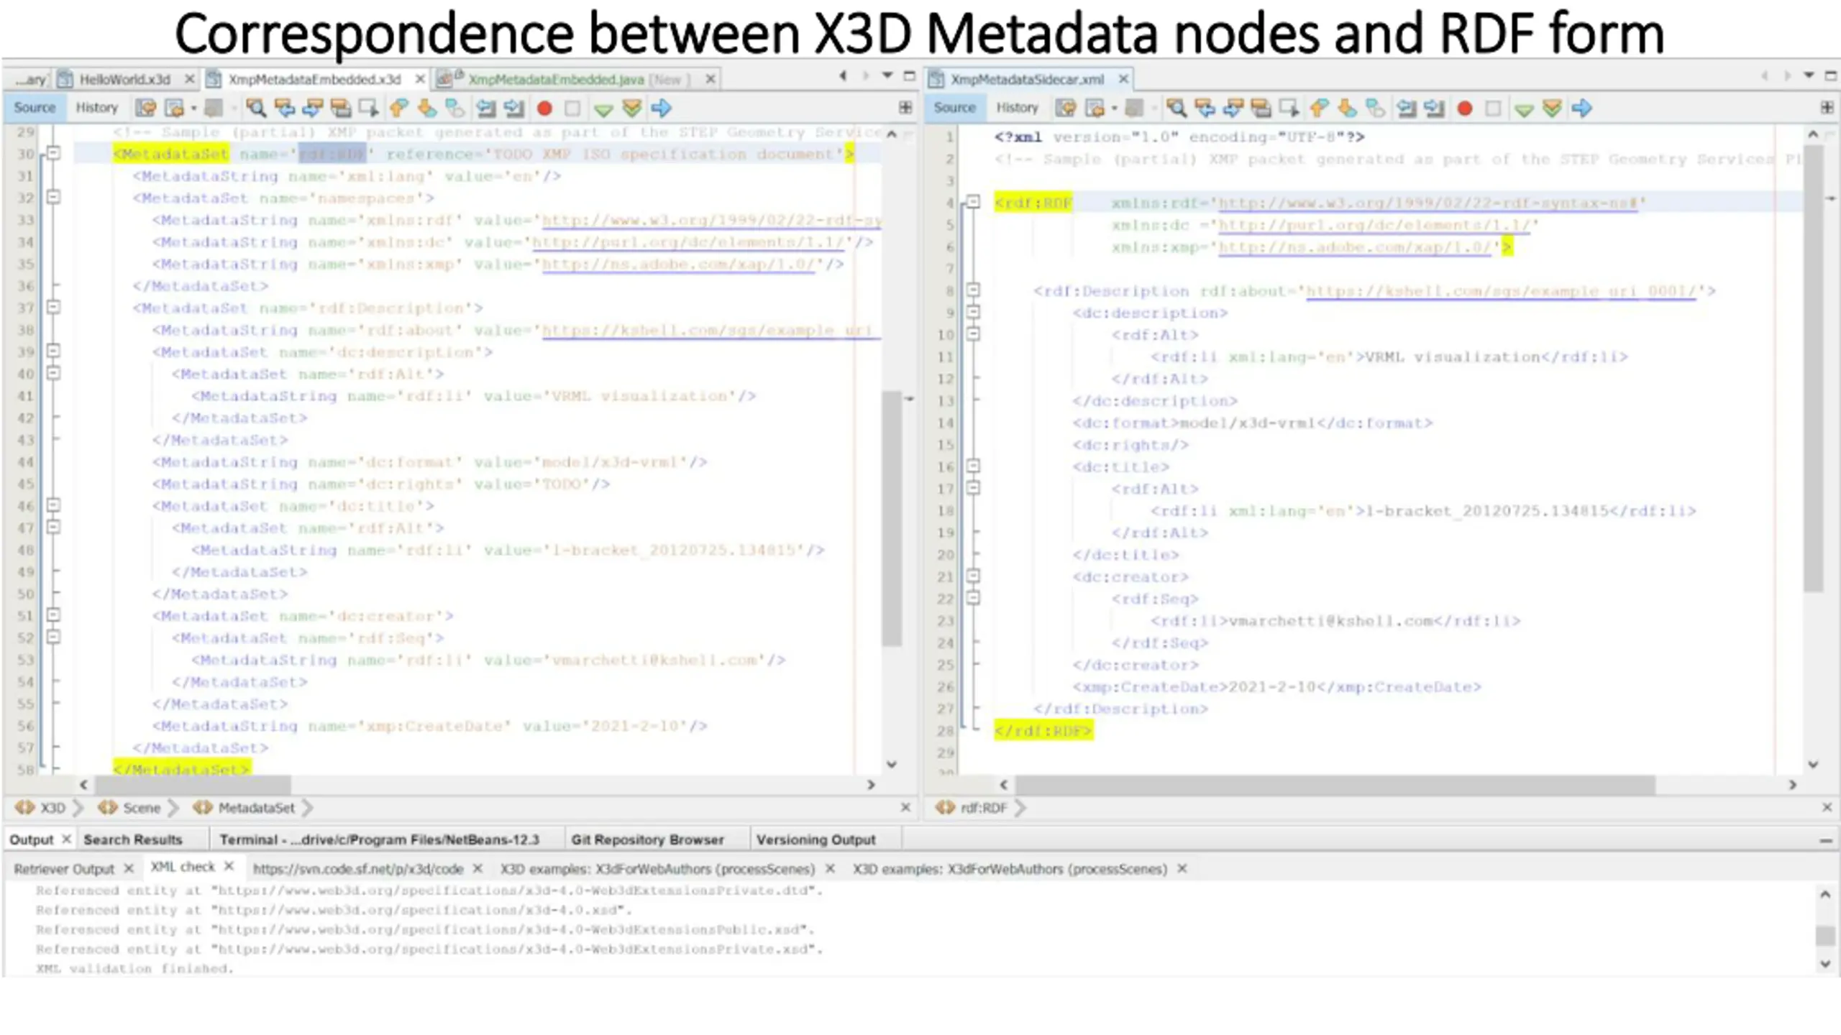Toggle Rectangular Selection in left editor toolbar

point(369,108)
